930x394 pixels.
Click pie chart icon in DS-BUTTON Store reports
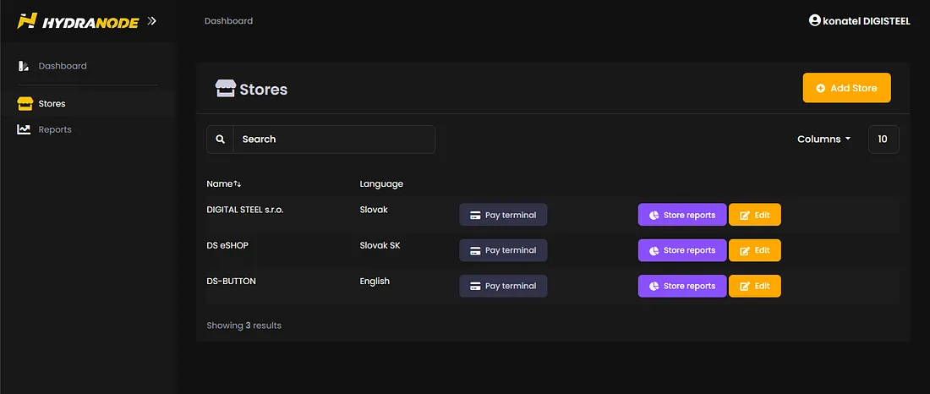[654, 286]
